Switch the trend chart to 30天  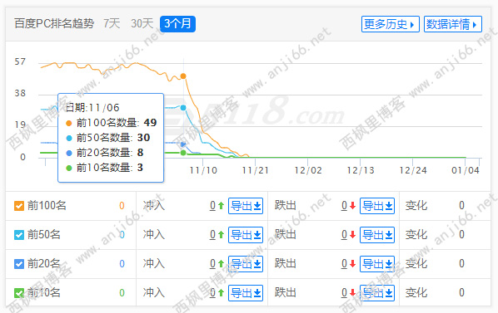click(x=142, y=24)
